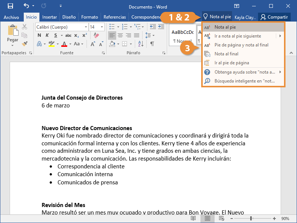Apply a bulleted list
297x223 pixels.
112,27
